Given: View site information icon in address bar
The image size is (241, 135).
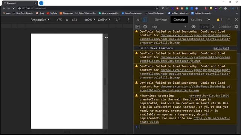Looking at the screenshot, I should [20, 8].
